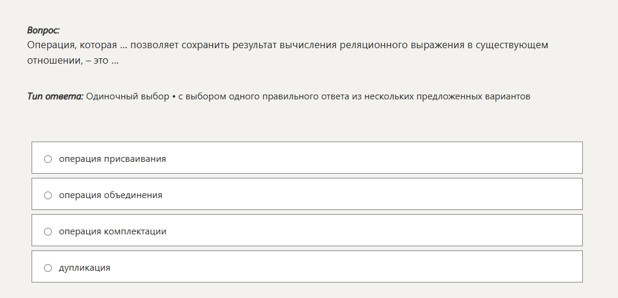Click the "операция объединения" label text
The image size is (618, 298).
(x=110, y=195)
